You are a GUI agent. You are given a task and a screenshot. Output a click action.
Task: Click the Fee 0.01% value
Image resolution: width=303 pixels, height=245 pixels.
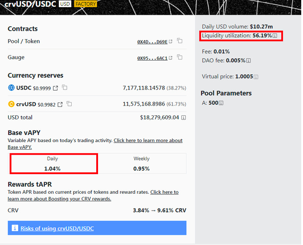point(221,52)
